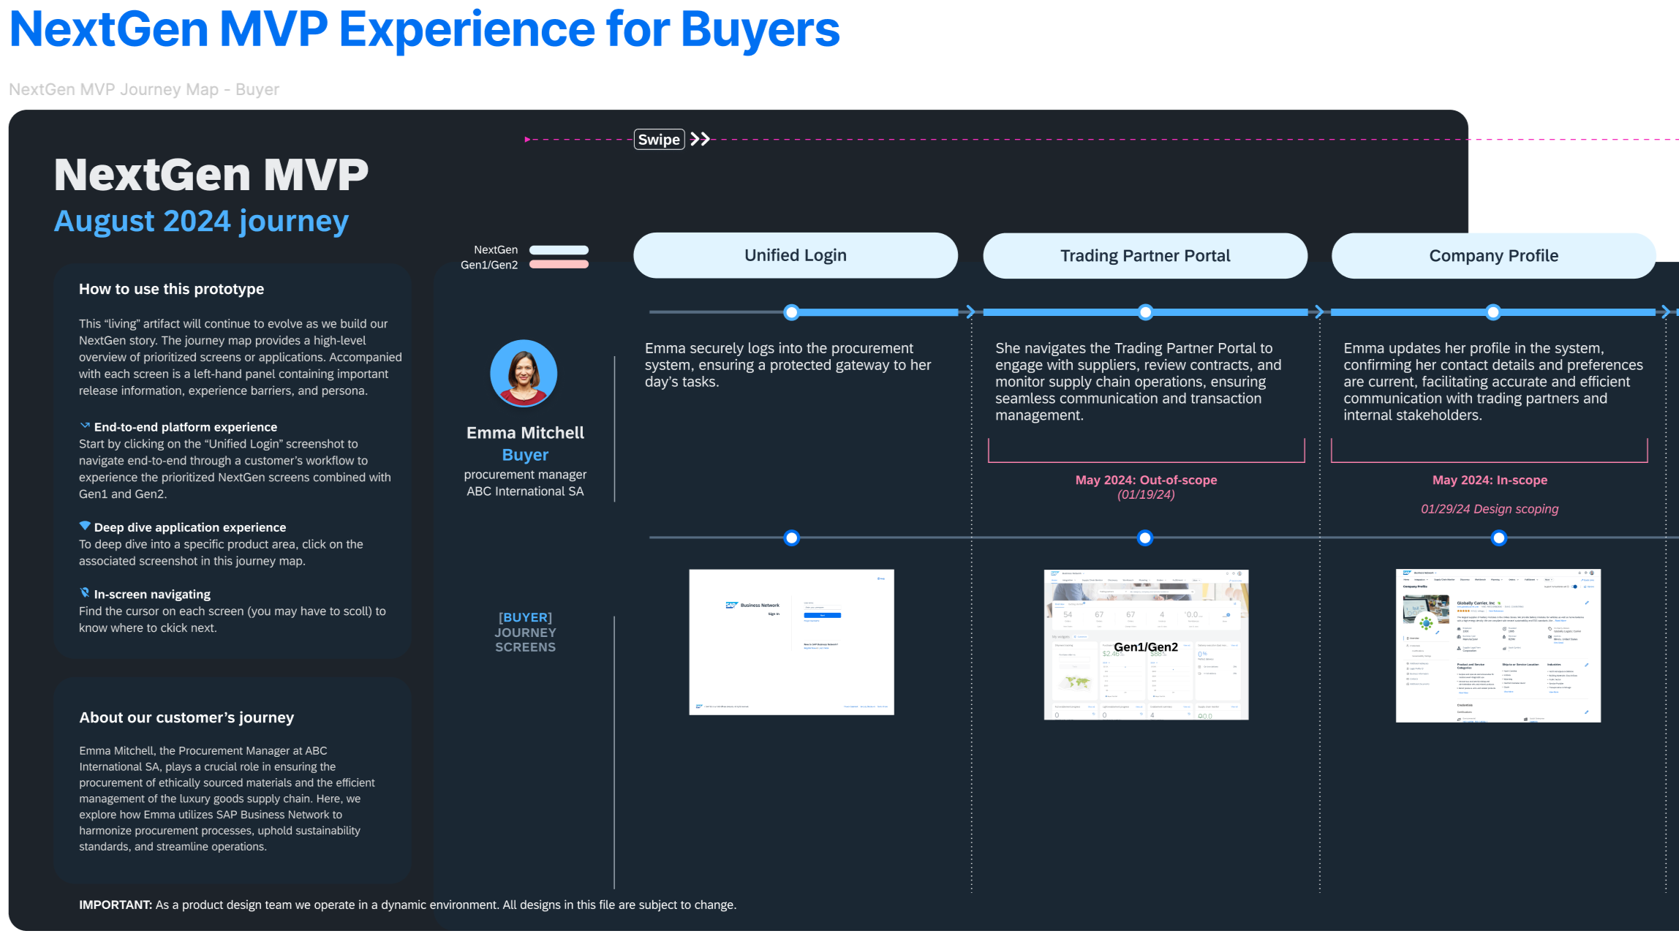This screenshot has height=939, width=1679.
Task: Click the lower timeline marker above Unified Login thumbnail
Action: [791, 538]
